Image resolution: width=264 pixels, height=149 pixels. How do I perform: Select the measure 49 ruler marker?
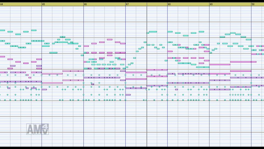211,4
